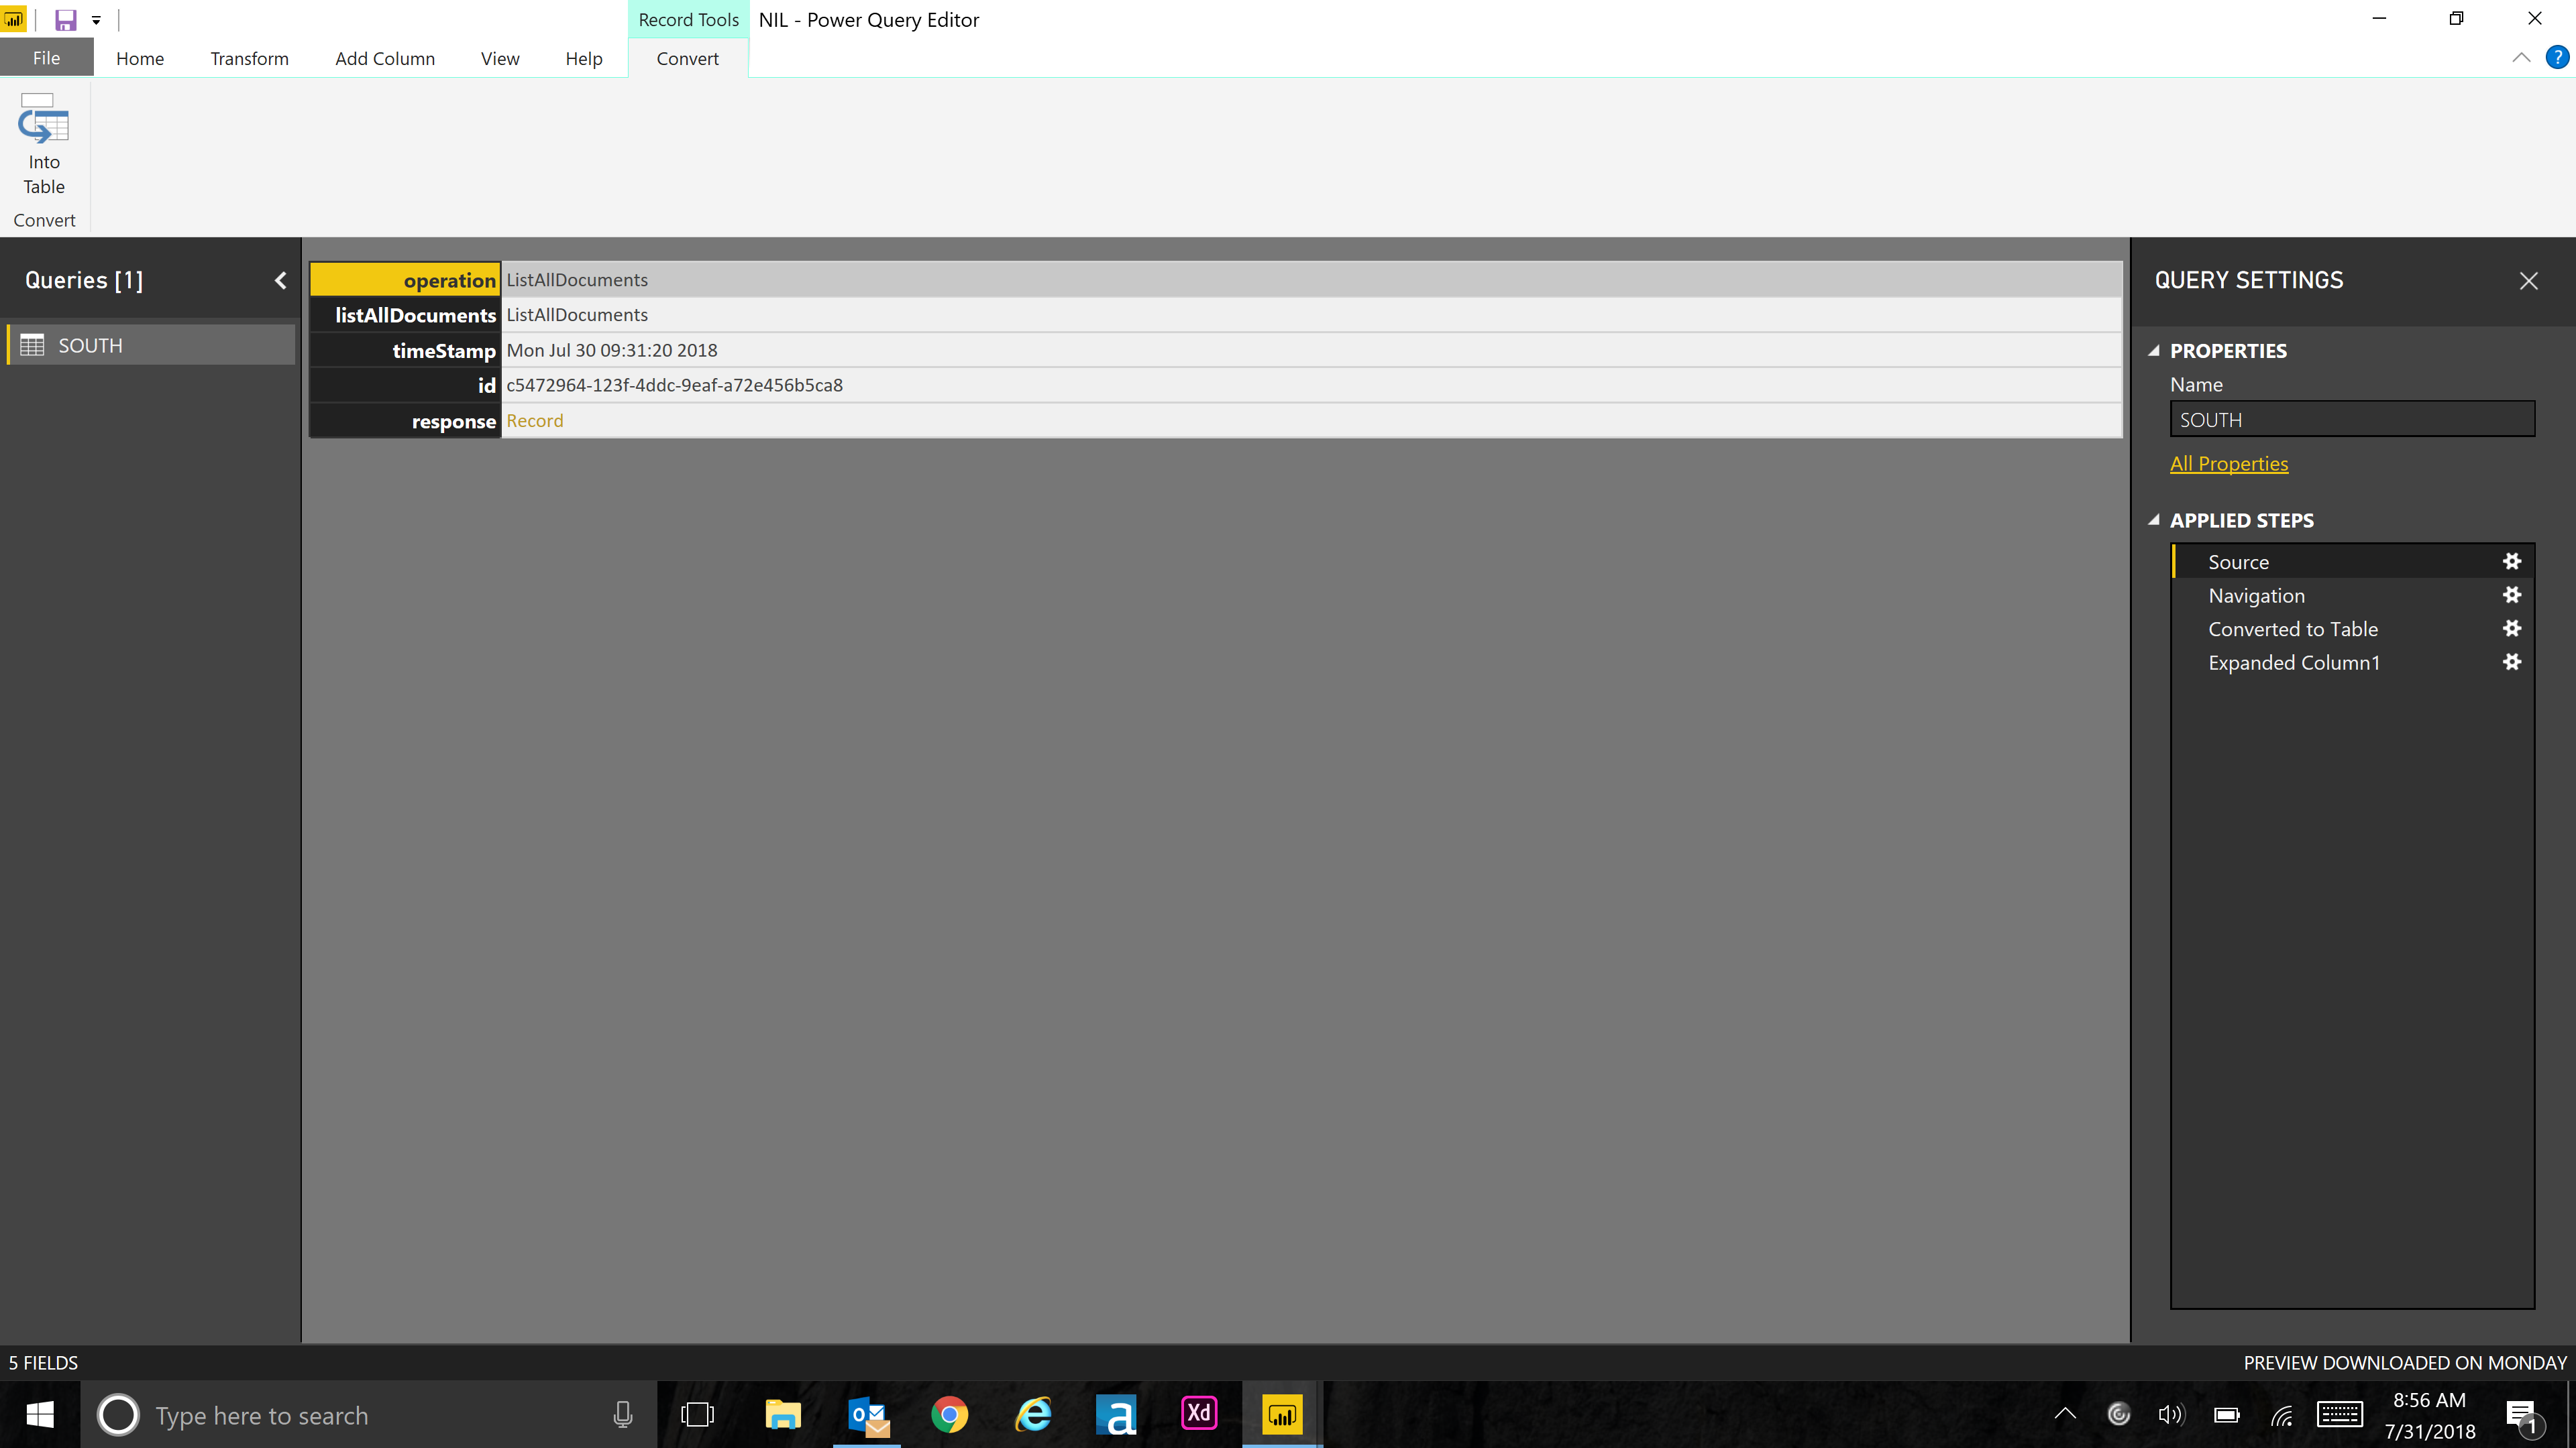Click the Cortana search box in taskbar
The width and height of the screenshot is (2576, 1448).
[369, 1414]
